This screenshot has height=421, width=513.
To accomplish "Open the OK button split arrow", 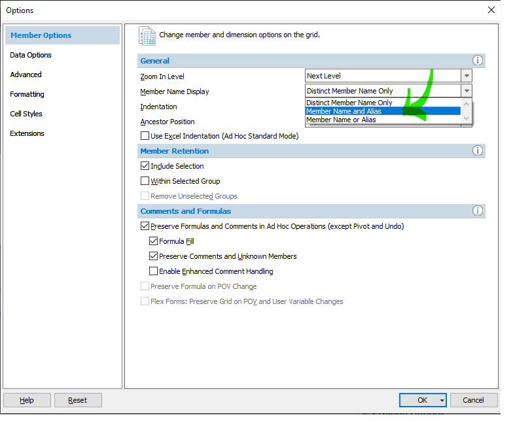I will (x=442, y=400).
